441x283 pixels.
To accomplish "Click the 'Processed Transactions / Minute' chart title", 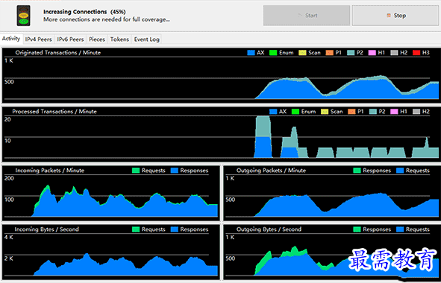I will pyautogui.click(x=54, y=112).
